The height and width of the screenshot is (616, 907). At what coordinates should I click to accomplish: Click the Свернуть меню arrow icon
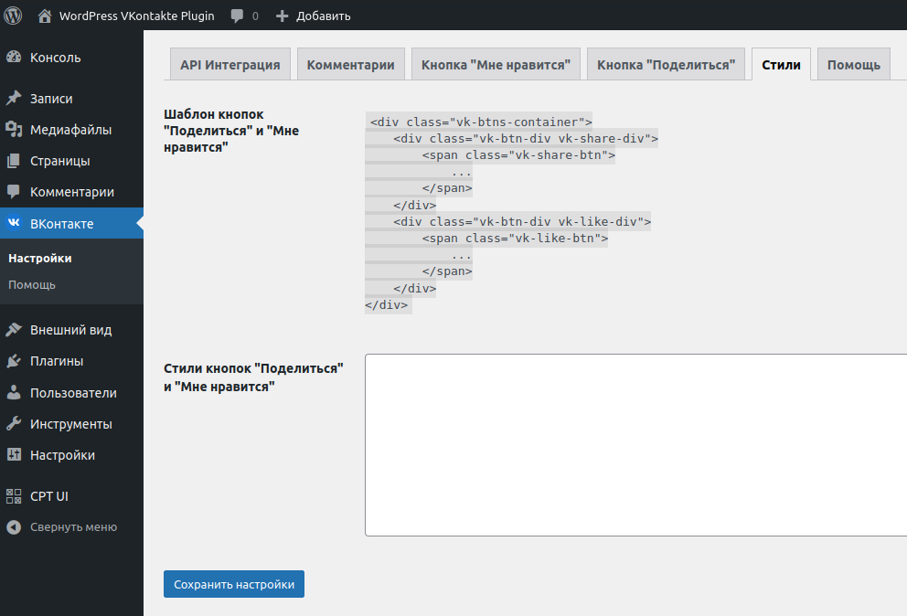14,527
